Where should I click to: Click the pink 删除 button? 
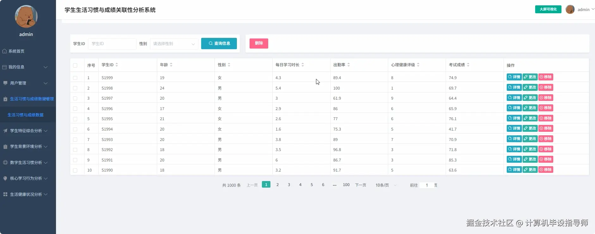pos(259,44)
